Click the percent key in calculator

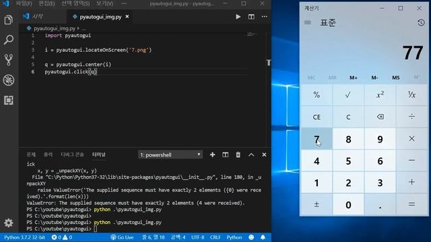pyautogui.click(x=317, y=95)
